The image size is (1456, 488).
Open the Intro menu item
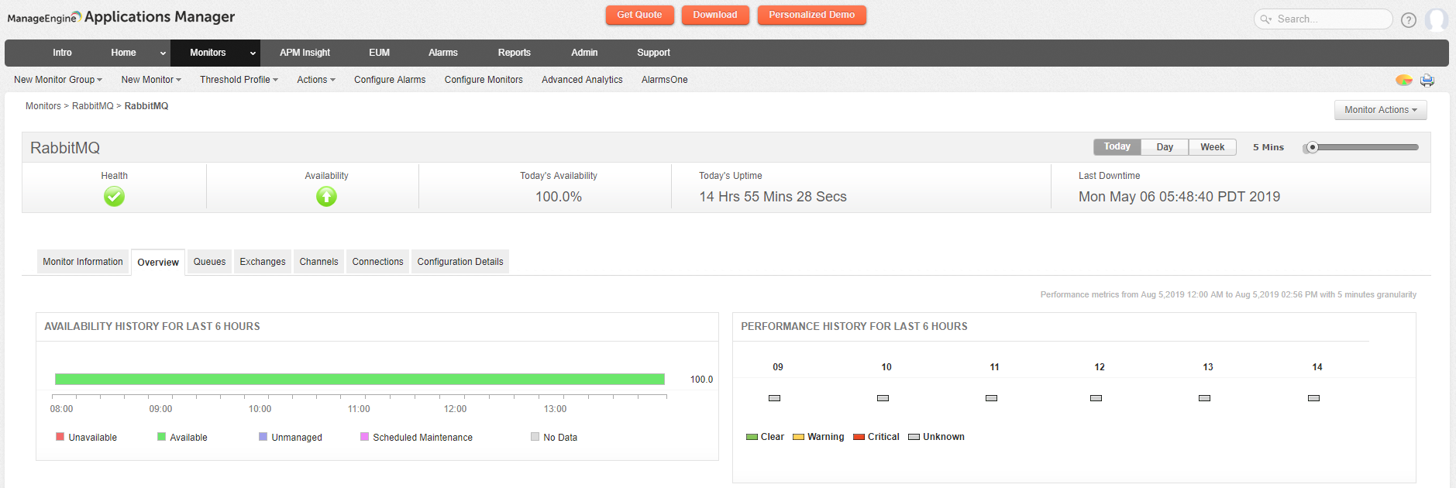coord(62,53)
